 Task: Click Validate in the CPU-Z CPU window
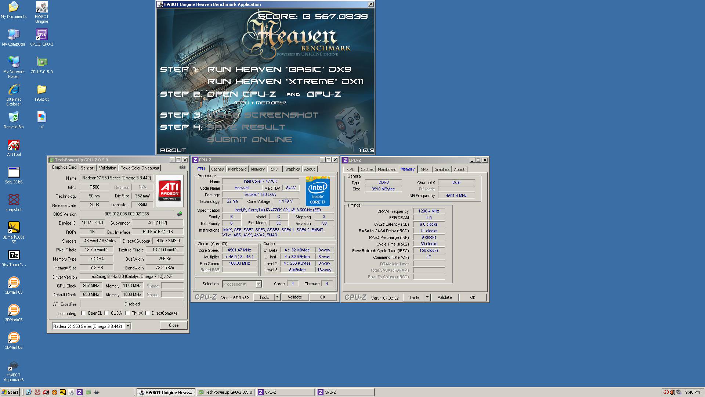pos(295,297)
